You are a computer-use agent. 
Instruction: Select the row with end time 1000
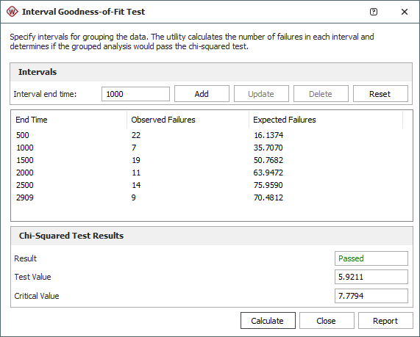coord(209,148)
